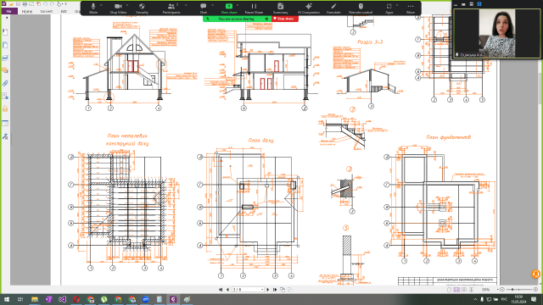This screenshot has height=305, width=543.
Task: Adjust the zoom level slider
Action: pos(518,290)
